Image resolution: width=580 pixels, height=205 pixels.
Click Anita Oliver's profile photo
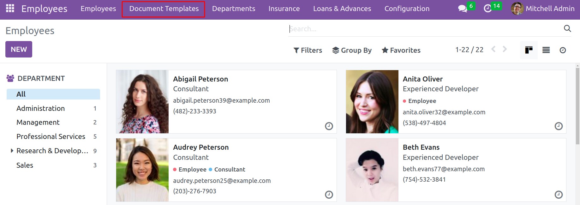tap(372, 102)
